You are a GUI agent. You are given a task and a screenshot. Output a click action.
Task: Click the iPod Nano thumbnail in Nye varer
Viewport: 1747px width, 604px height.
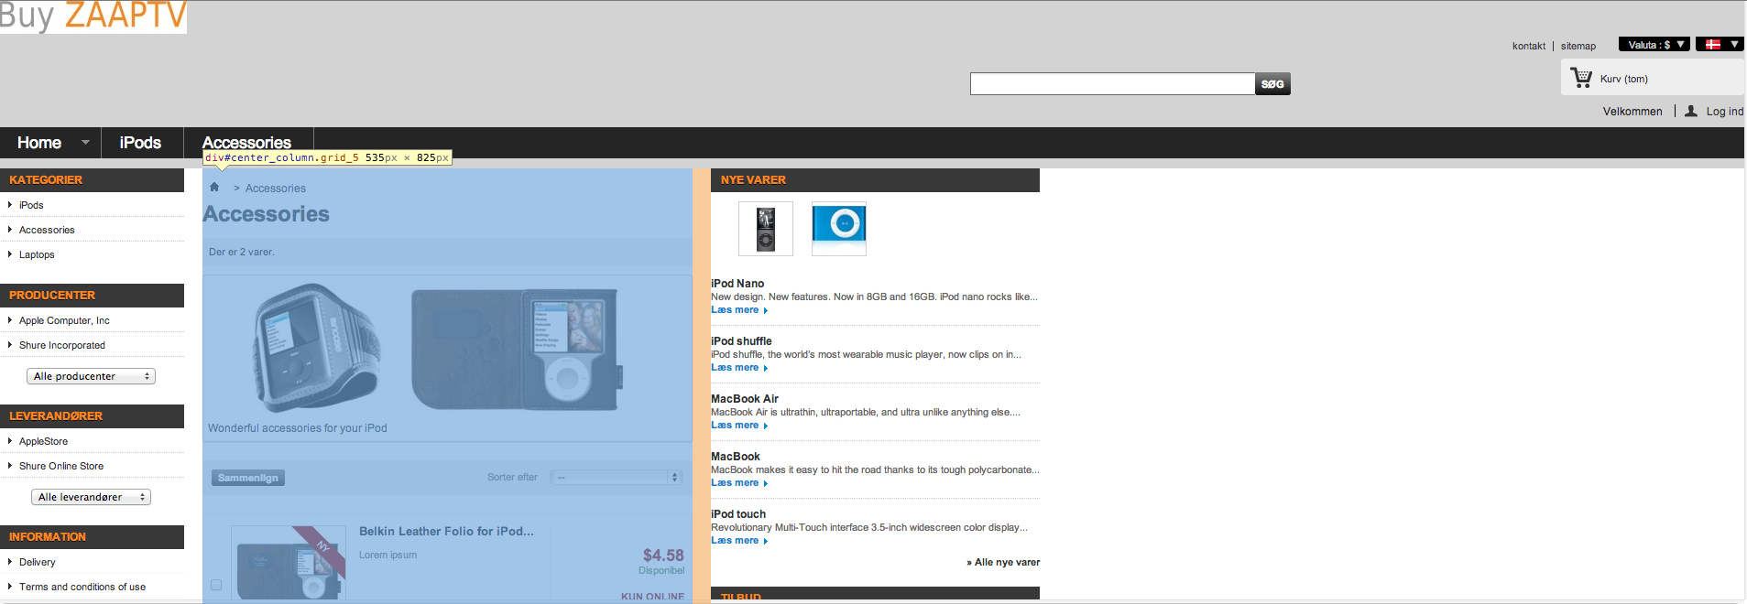[x=766, y=229]
